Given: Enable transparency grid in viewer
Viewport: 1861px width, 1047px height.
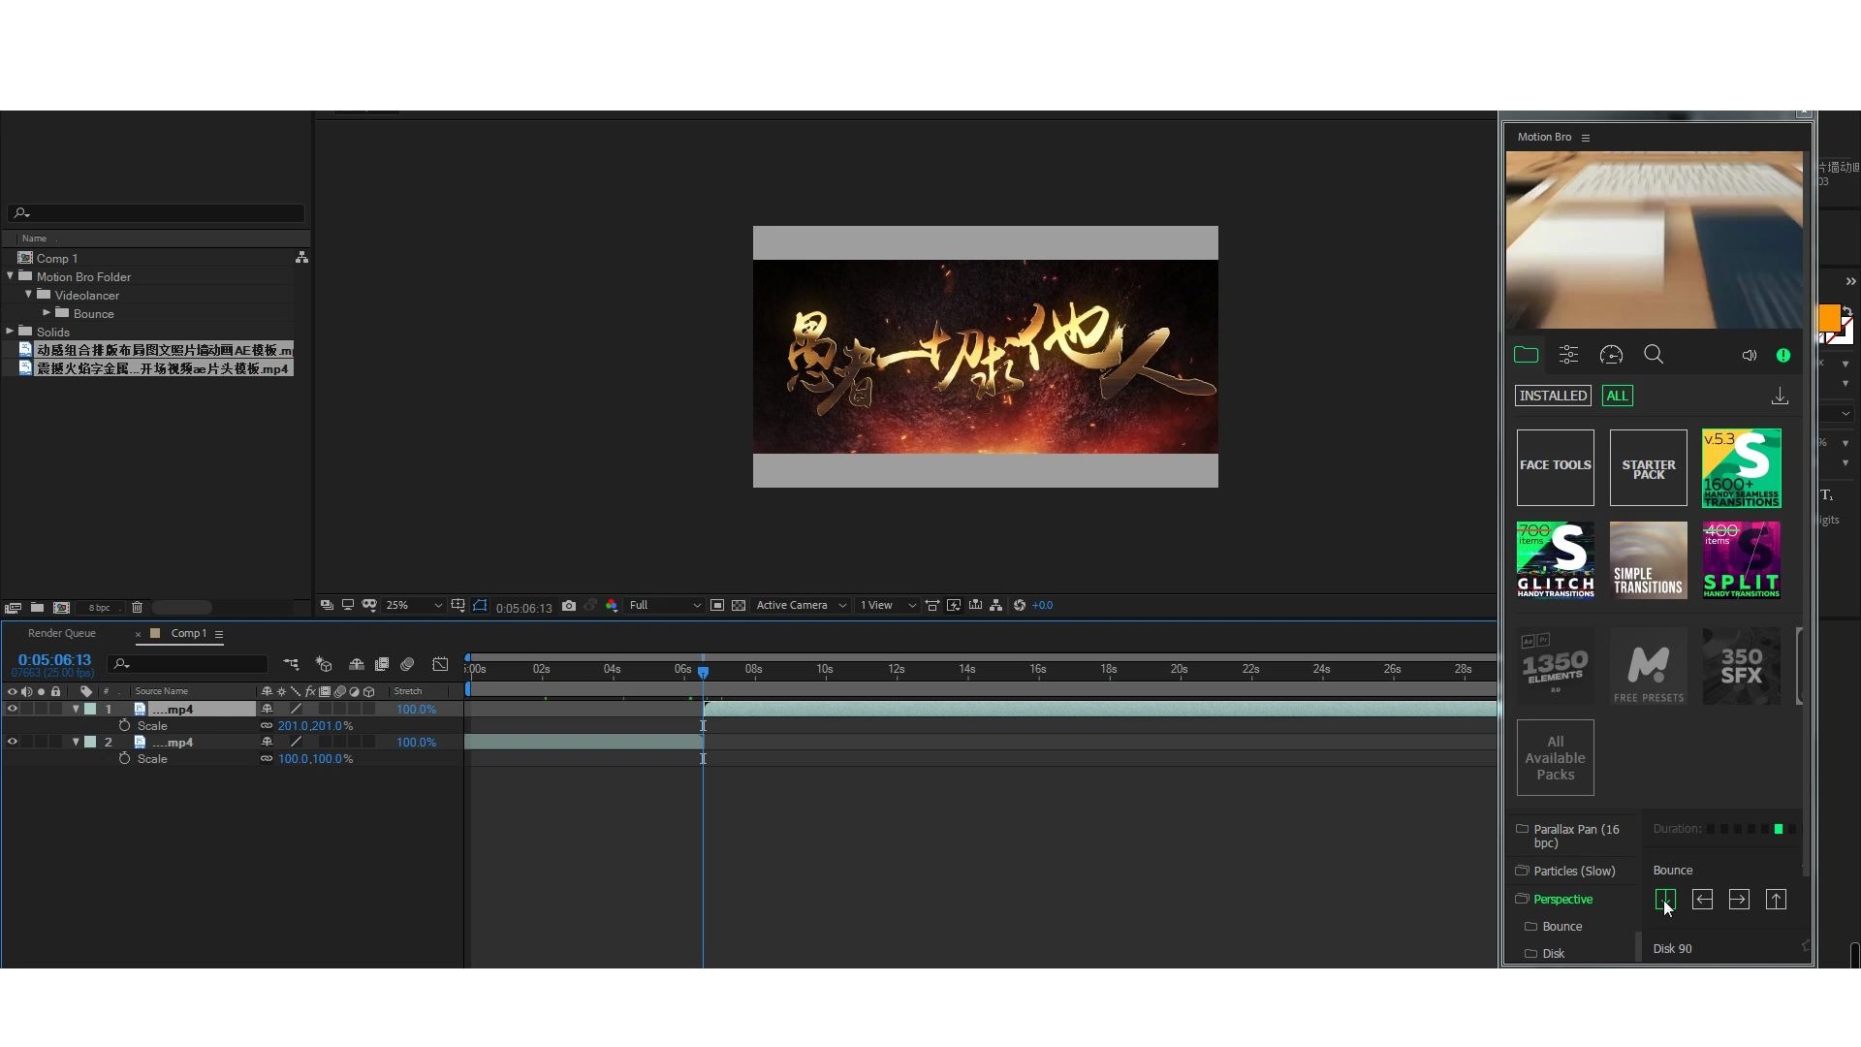Looking at the screenshot, I should (740, 605).
